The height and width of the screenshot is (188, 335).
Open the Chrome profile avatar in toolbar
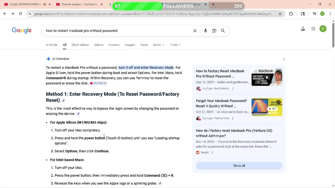tap(322, 14)
